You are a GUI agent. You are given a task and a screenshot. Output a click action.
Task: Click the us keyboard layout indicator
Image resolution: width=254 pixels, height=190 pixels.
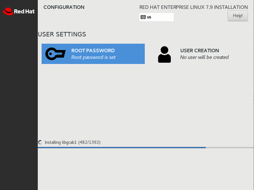tap(156, 17)
